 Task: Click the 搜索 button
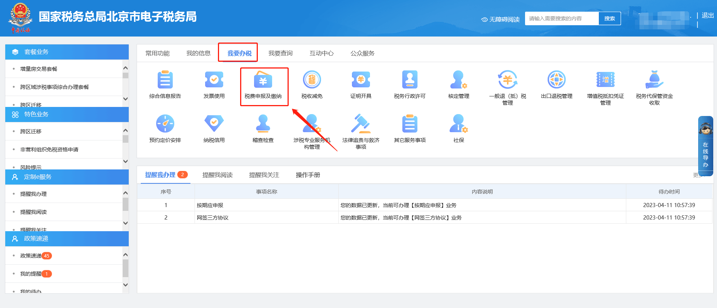[609, 18]
